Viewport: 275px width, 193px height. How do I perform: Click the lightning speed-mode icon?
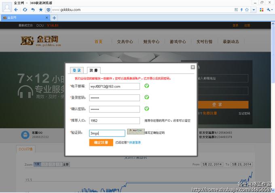coord(241,10)
